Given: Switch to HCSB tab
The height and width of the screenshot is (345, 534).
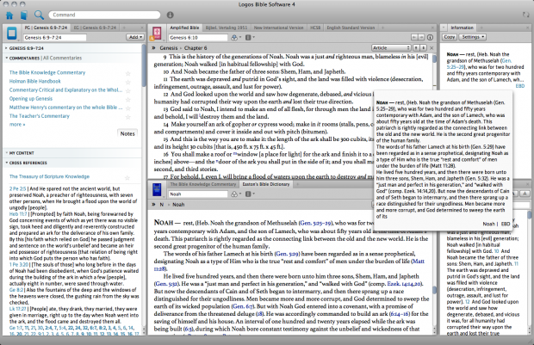Looking at the screenshot, I should point(315,28).
